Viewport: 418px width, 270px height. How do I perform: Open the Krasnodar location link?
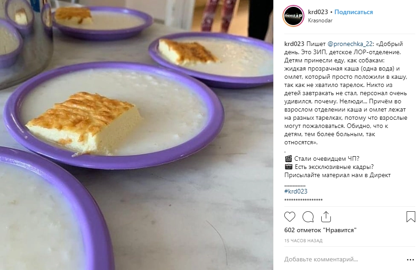coord(320,20)
